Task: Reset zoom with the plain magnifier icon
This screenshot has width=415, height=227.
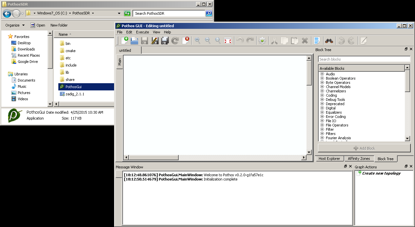Action: point(218,41)
